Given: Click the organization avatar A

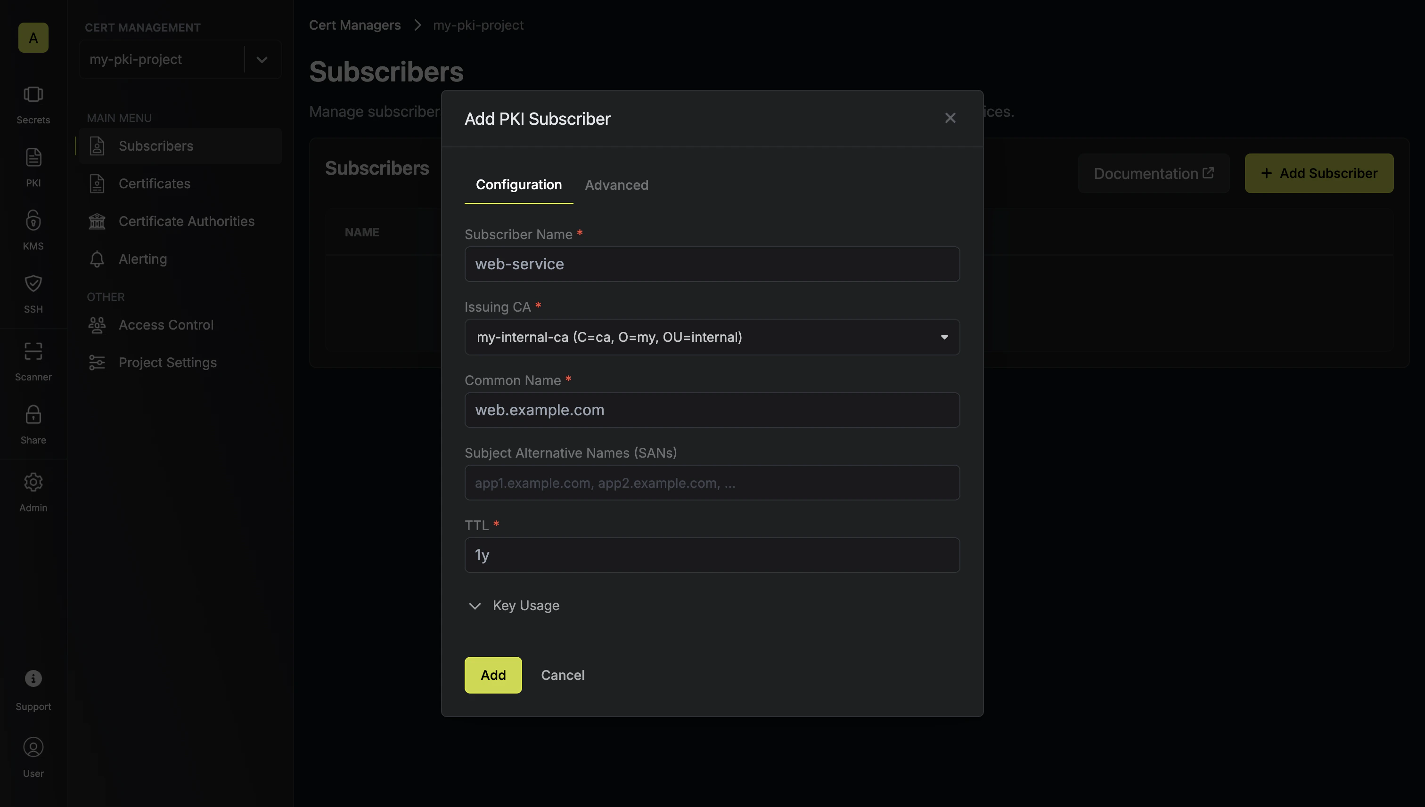Looking at the screenshot, I should [33, 38].
